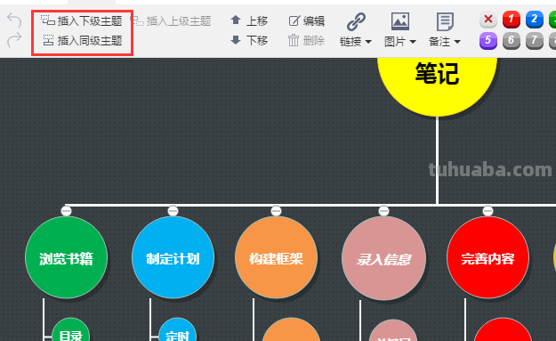Click the picture icon
Viewport: 556px width, 341px height.
click(x=400, y=21)
